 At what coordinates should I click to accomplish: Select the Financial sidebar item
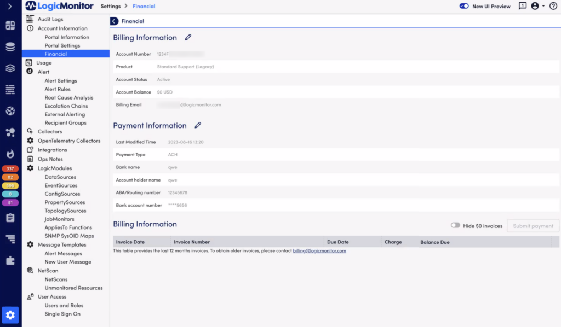click(x=66, y=54)
